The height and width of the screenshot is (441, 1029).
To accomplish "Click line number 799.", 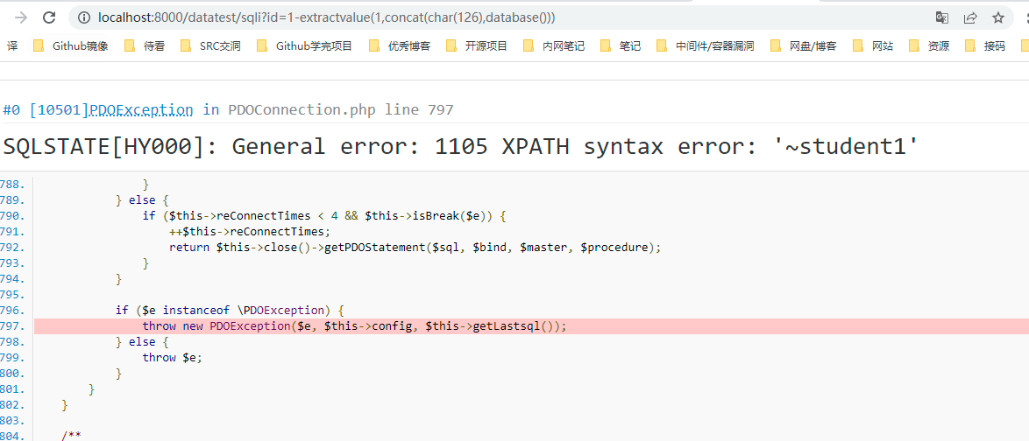I will [13, 357].
